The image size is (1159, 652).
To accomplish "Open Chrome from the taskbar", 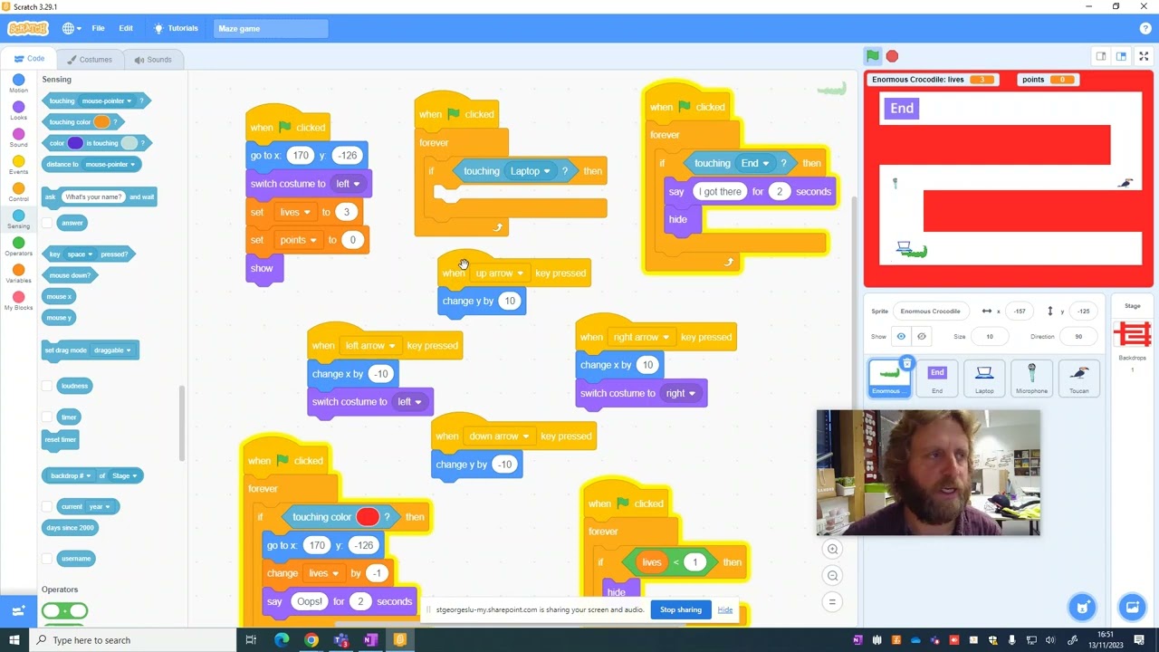I will 311,640.
